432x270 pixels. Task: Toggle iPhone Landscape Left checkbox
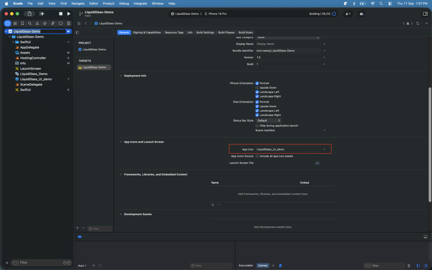[x=257, y=92]
